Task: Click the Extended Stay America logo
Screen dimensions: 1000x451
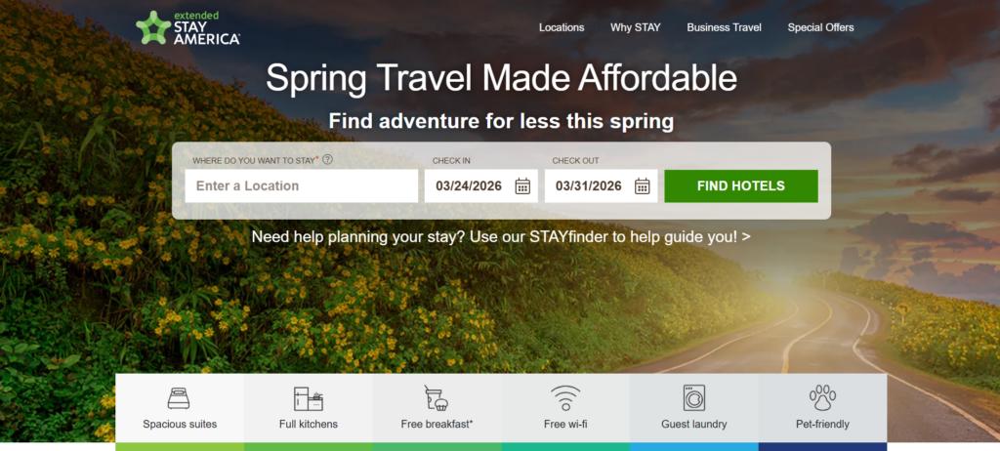Action: coord(188,28)
